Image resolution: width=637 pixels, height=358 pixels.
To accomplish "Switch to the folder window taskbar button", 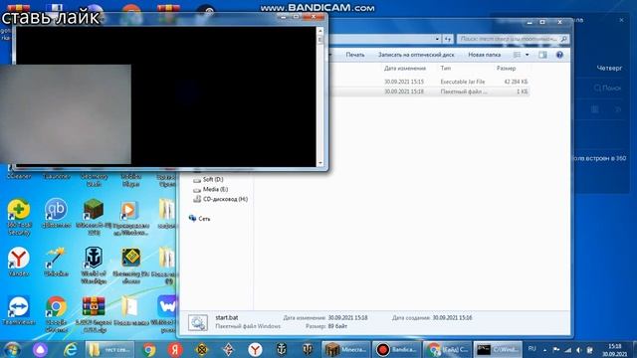I will point(110,349).
